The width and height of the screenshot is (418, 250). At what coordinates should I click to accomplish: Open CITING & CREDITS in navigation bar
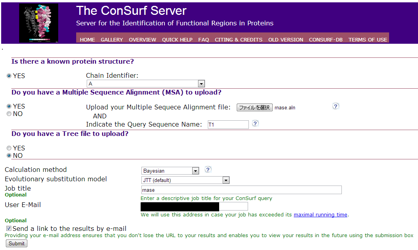[x=238, y=39]
